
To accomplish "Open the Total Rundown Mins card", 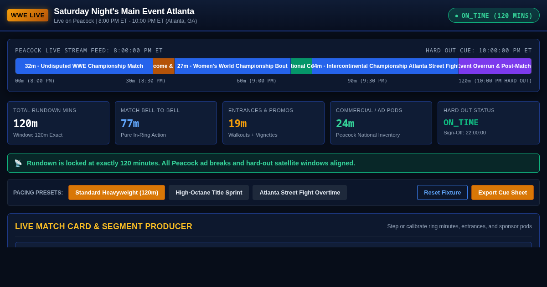I will pyautogui.click(x=58, y=123).
